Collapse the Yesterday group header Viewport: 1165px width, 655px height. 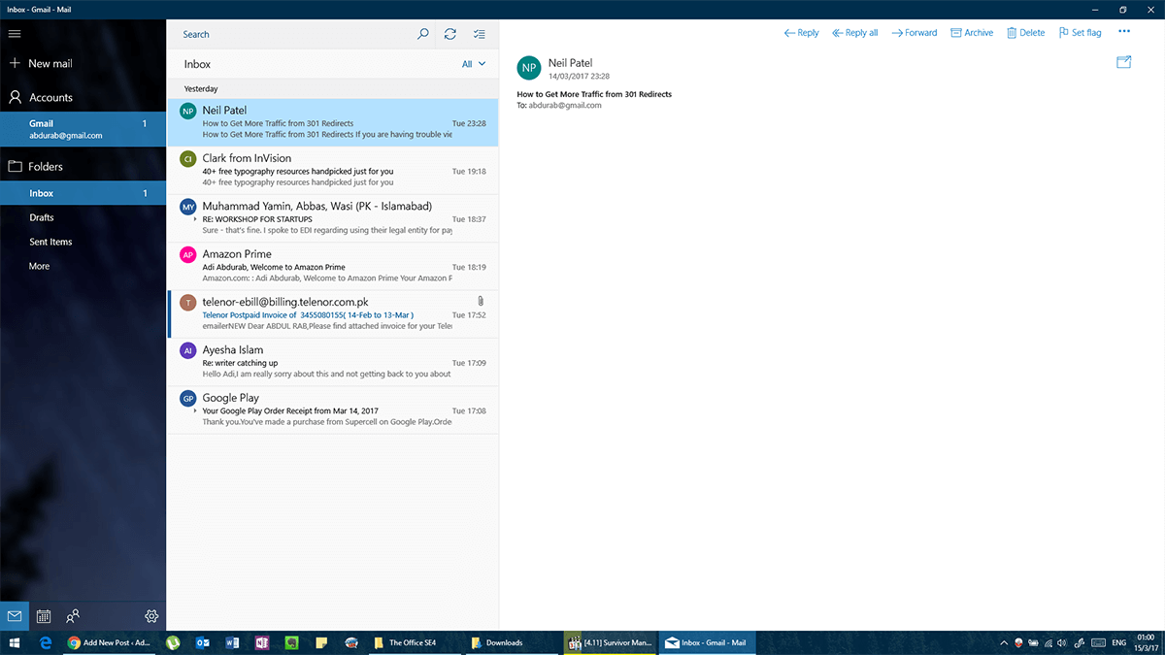coord(333,88)
